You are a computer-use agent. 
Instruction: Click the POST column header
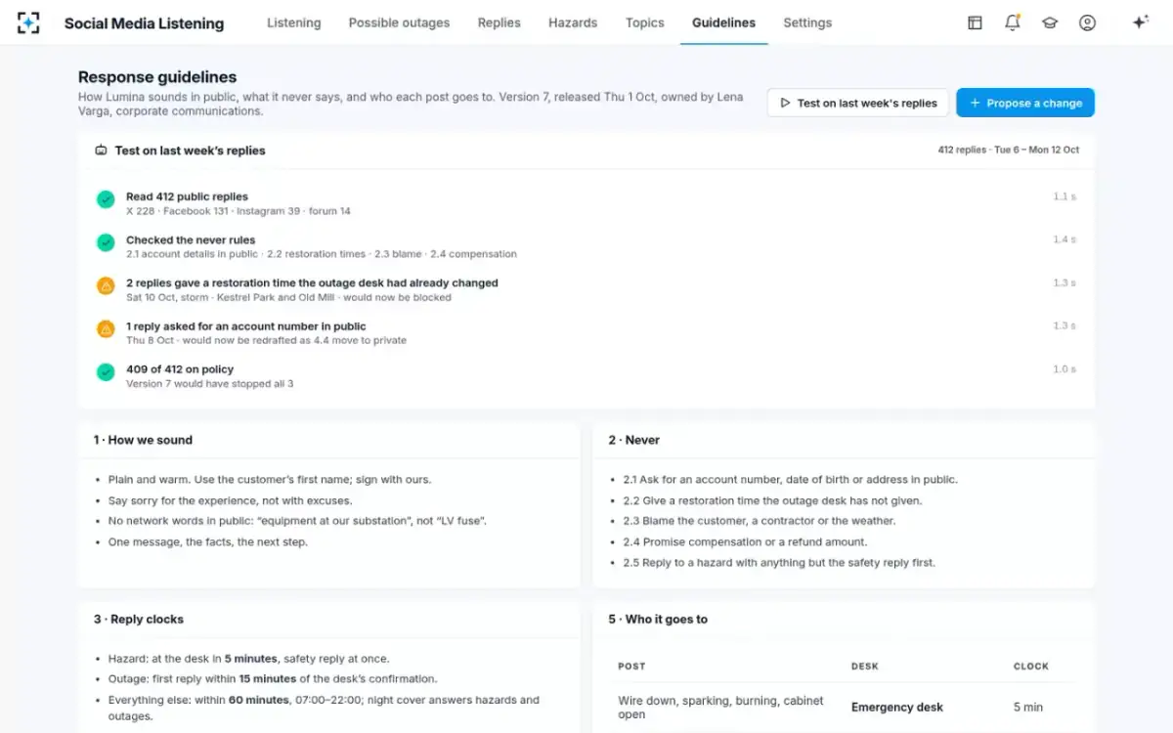(631, 667)
